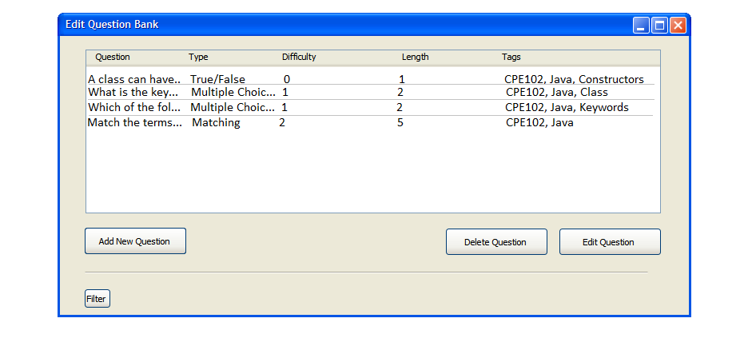The image size is (756, 350).
Task: Click the "CPE102, Java, Constructors" tags cell
Action: [574, 79]
